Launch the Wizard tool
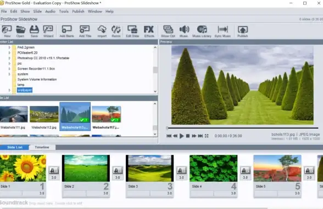 click(48, 31)
